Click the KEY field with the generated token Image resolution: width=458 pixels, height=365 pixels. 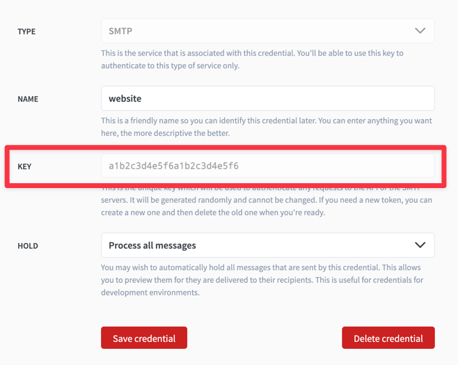point(267,166)
